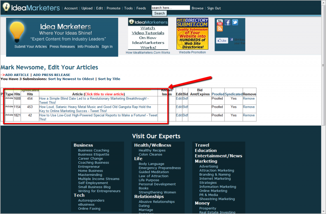Screen dimensions: 326x214
Task: Click Bid on the Special Reports article row
Action: pyautogui.click(x=185, y=115)
